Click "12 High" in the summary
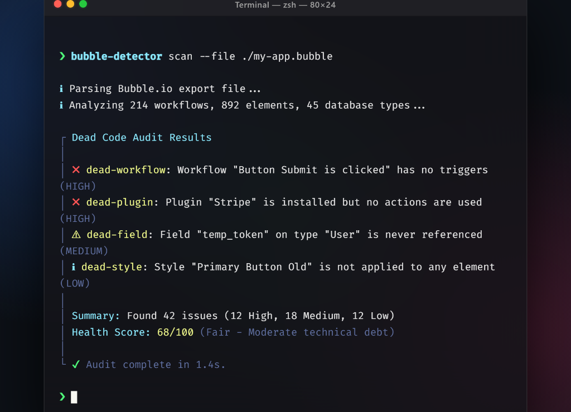 tap(251, 316)
